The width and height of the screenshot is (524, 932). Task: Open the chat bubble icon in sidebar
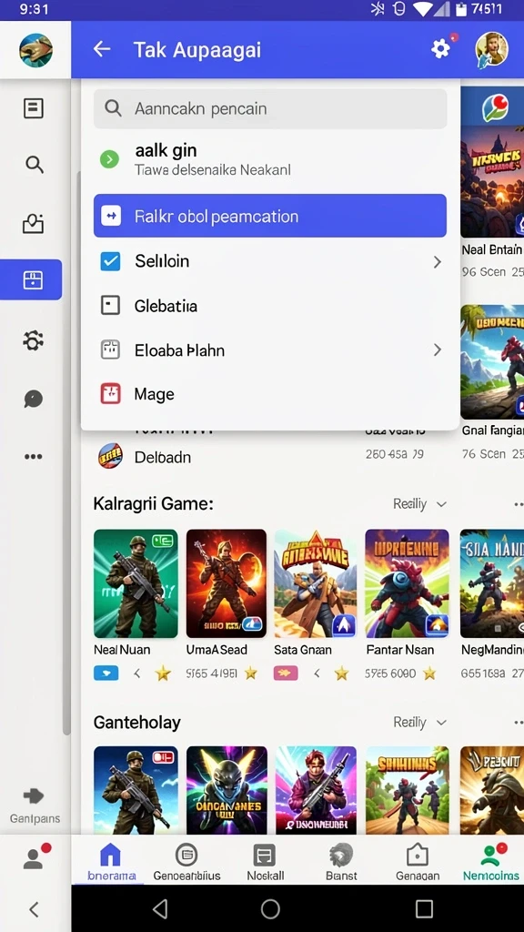coord(34,399)
